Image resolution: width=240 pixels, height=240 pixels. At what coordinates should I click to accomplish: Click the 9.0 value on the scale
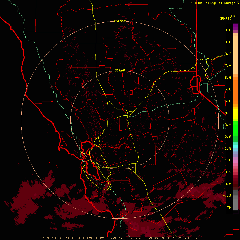click(228, 42)
